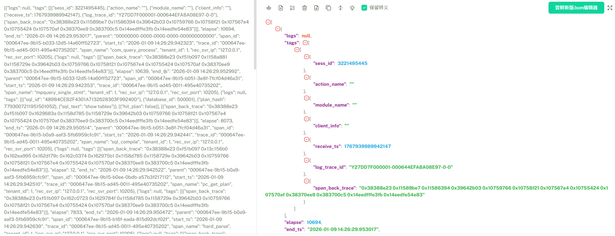
Task: Click the layered download icon in toolbar
Action: 269,8
